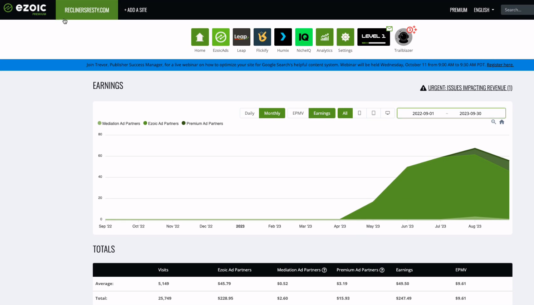Click the chart zoom magnifier icon
The height and width of the screenshot is (305, 534).
(494, 122)
